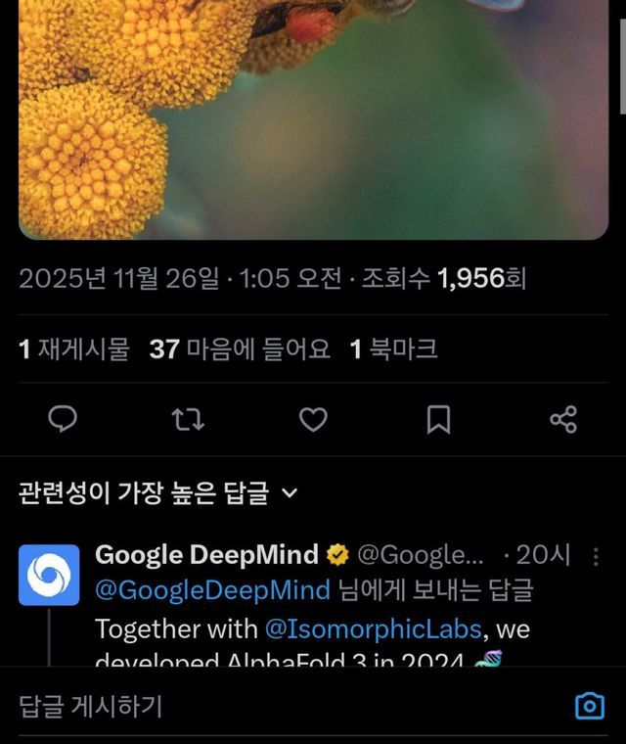Like the post with heart icon
Screen dimensions: 626x744
click(313, 420)
